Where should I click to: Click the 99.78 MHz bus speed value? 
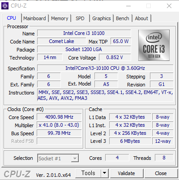[59, 133]
